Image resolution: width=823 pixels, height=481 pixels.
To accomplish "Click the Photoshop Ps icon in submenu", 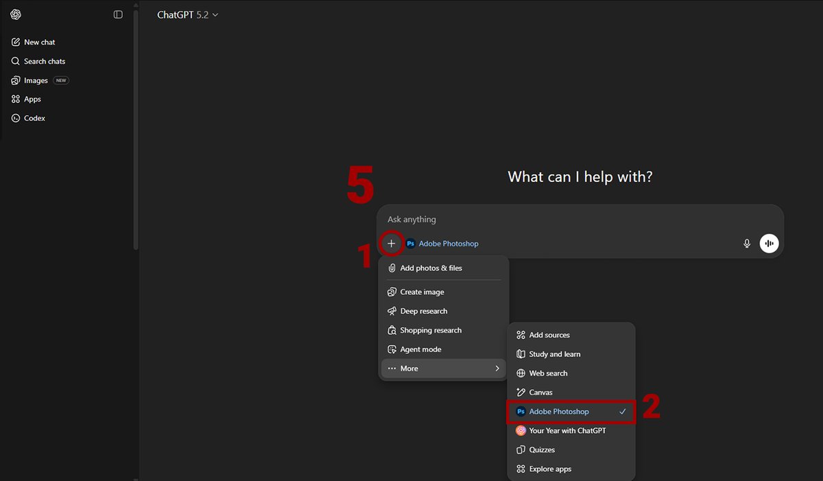I will 521,412.
